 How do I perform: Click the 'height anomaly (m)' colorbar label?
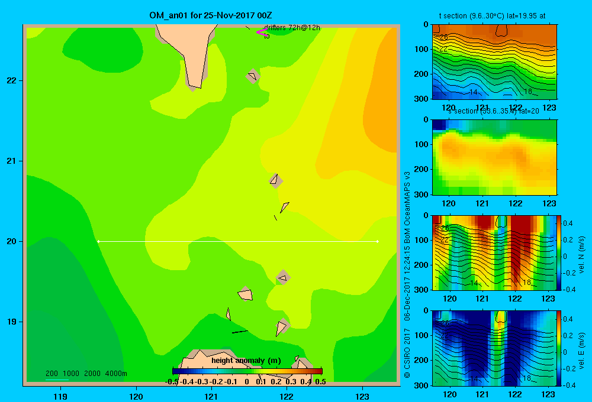pos(246,361)
